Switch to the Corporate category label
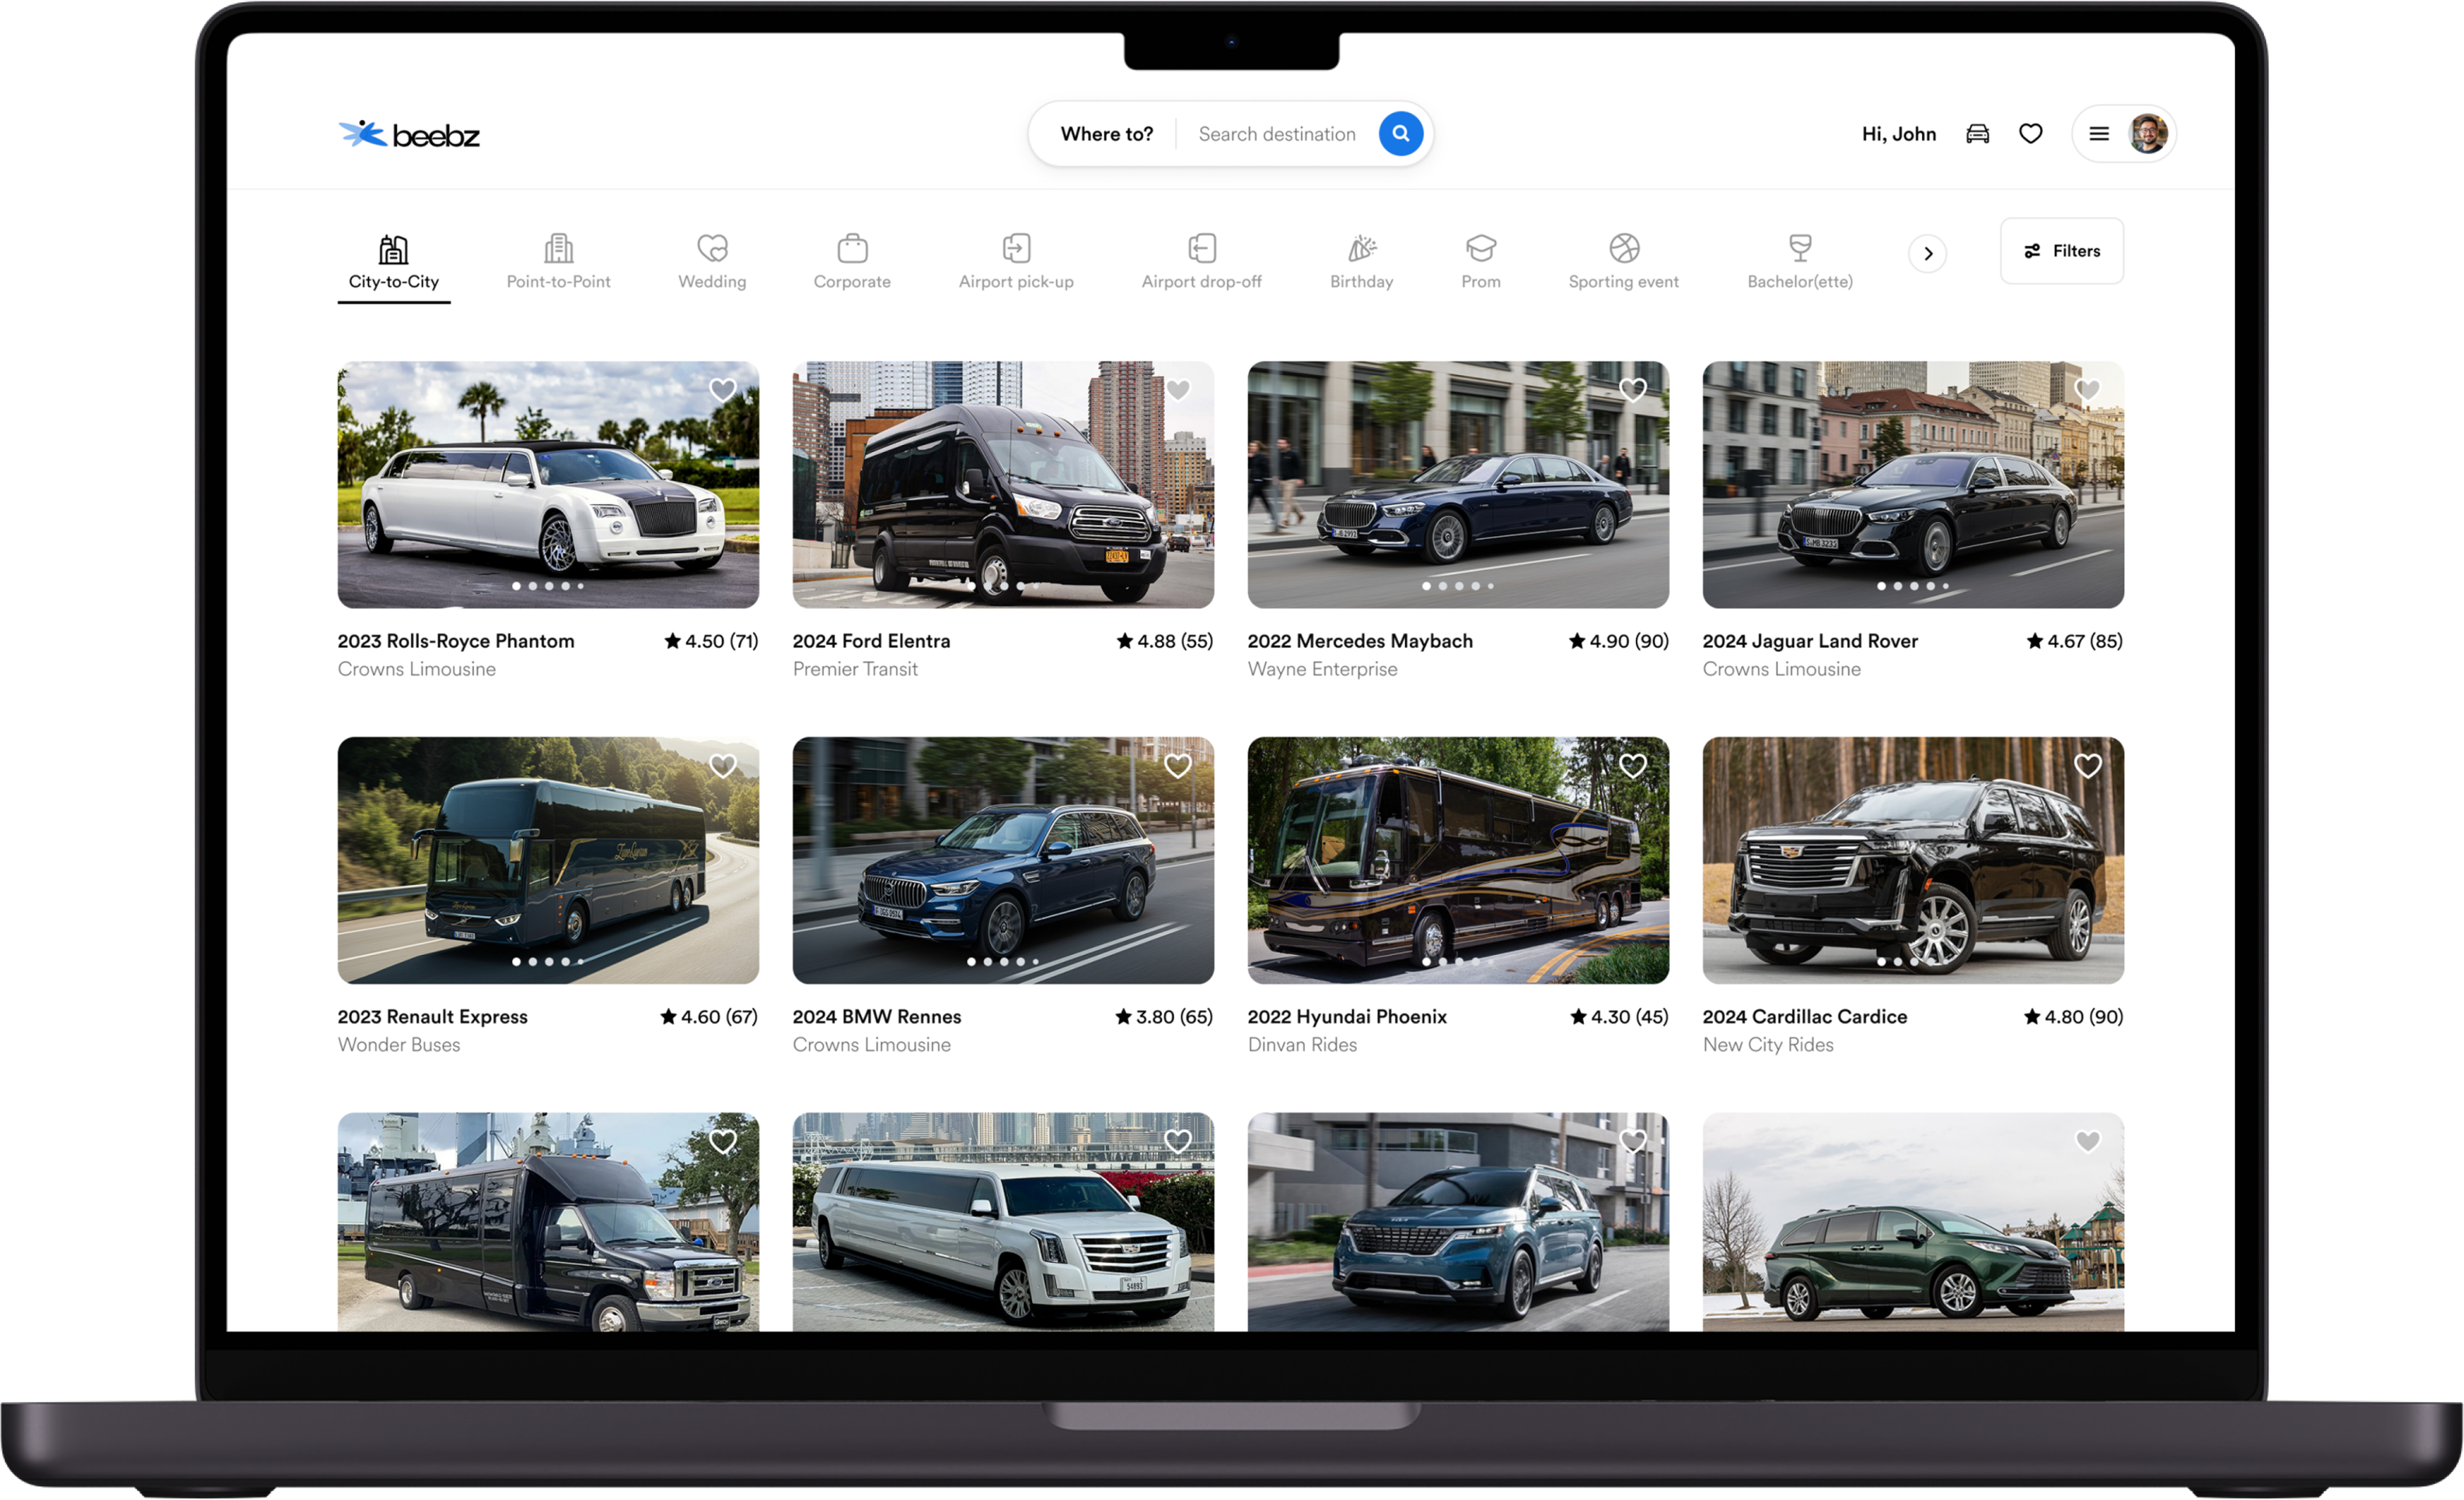 point(852,282)
